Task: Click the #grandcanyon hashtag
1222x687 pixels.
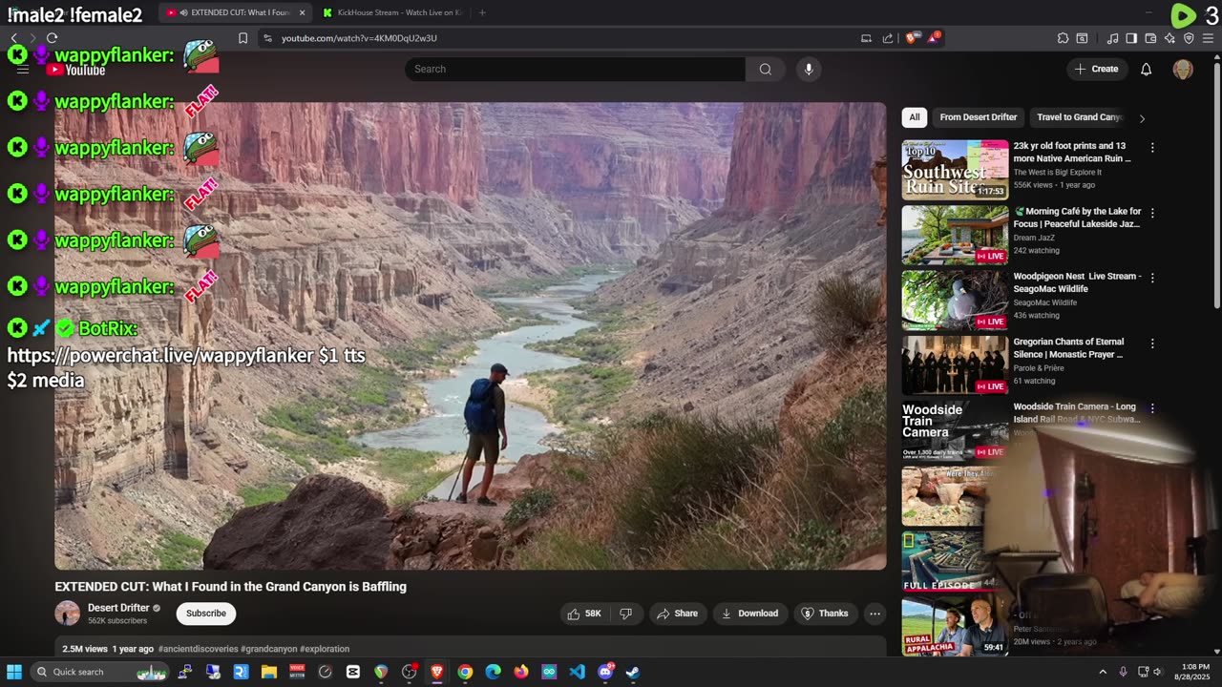Action: pos(268,649)
